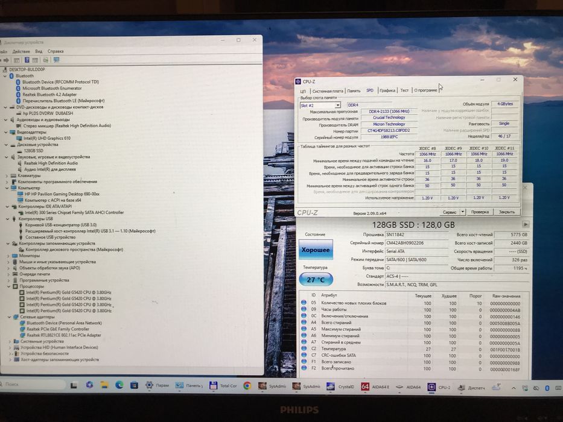Open Microsoft Store icon on taskbar
Viewport: 563px width, 422px height.
point(134,385)
